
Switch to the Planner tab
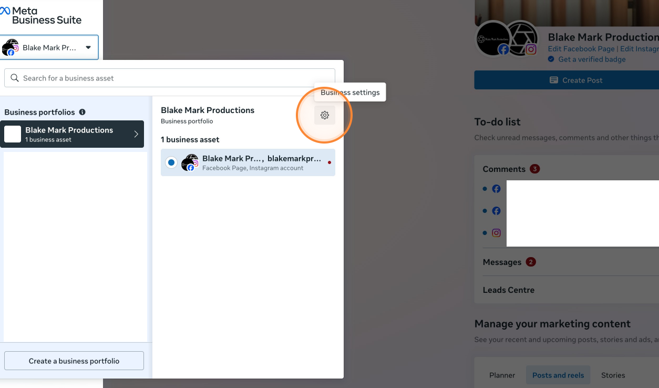coord(502,375)
